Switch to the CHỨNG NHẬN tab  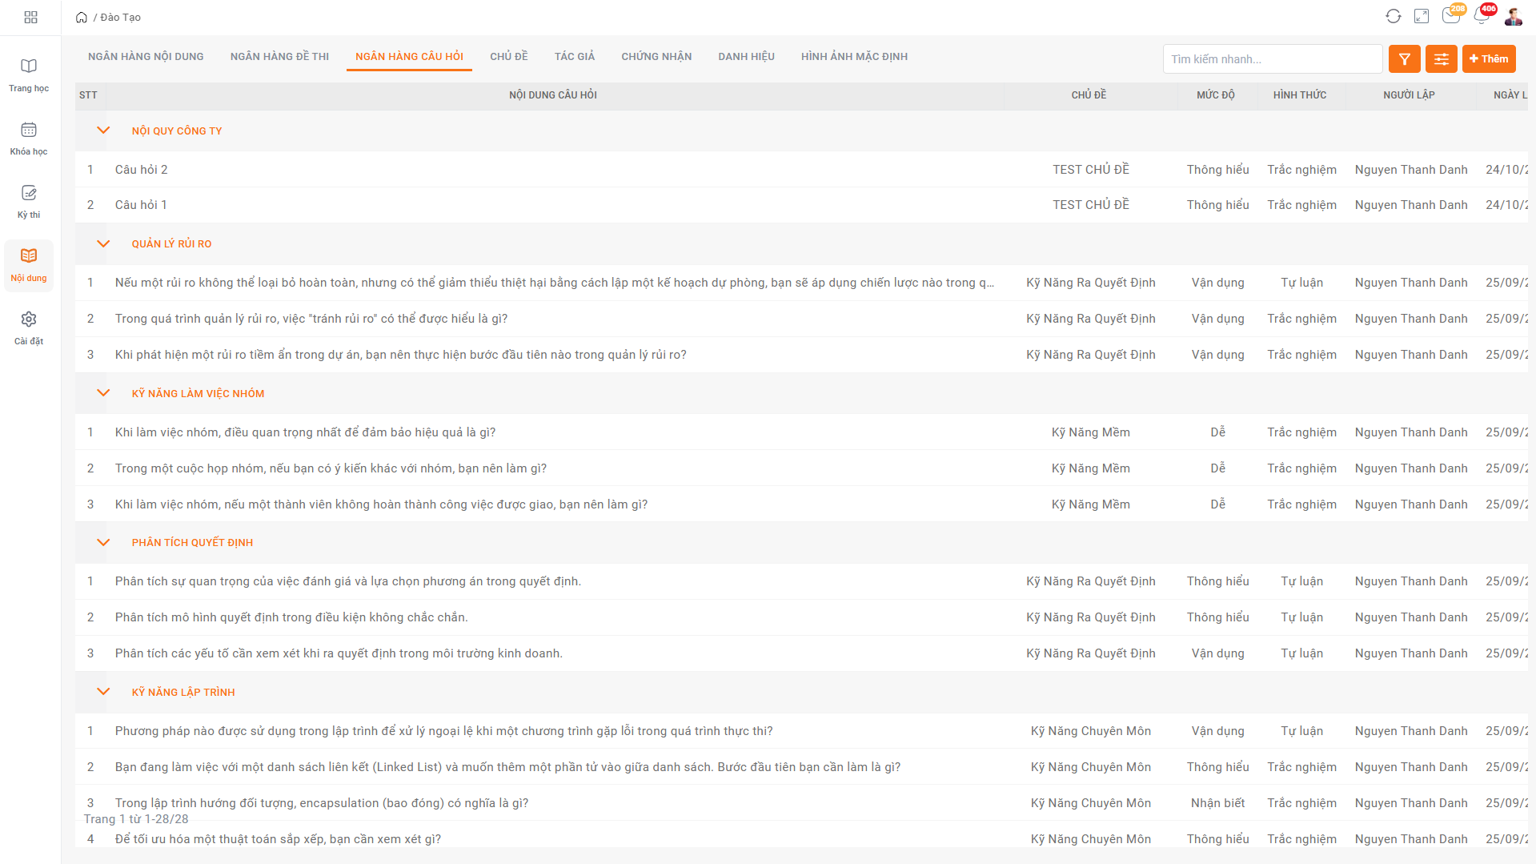[x=656, y=57]
